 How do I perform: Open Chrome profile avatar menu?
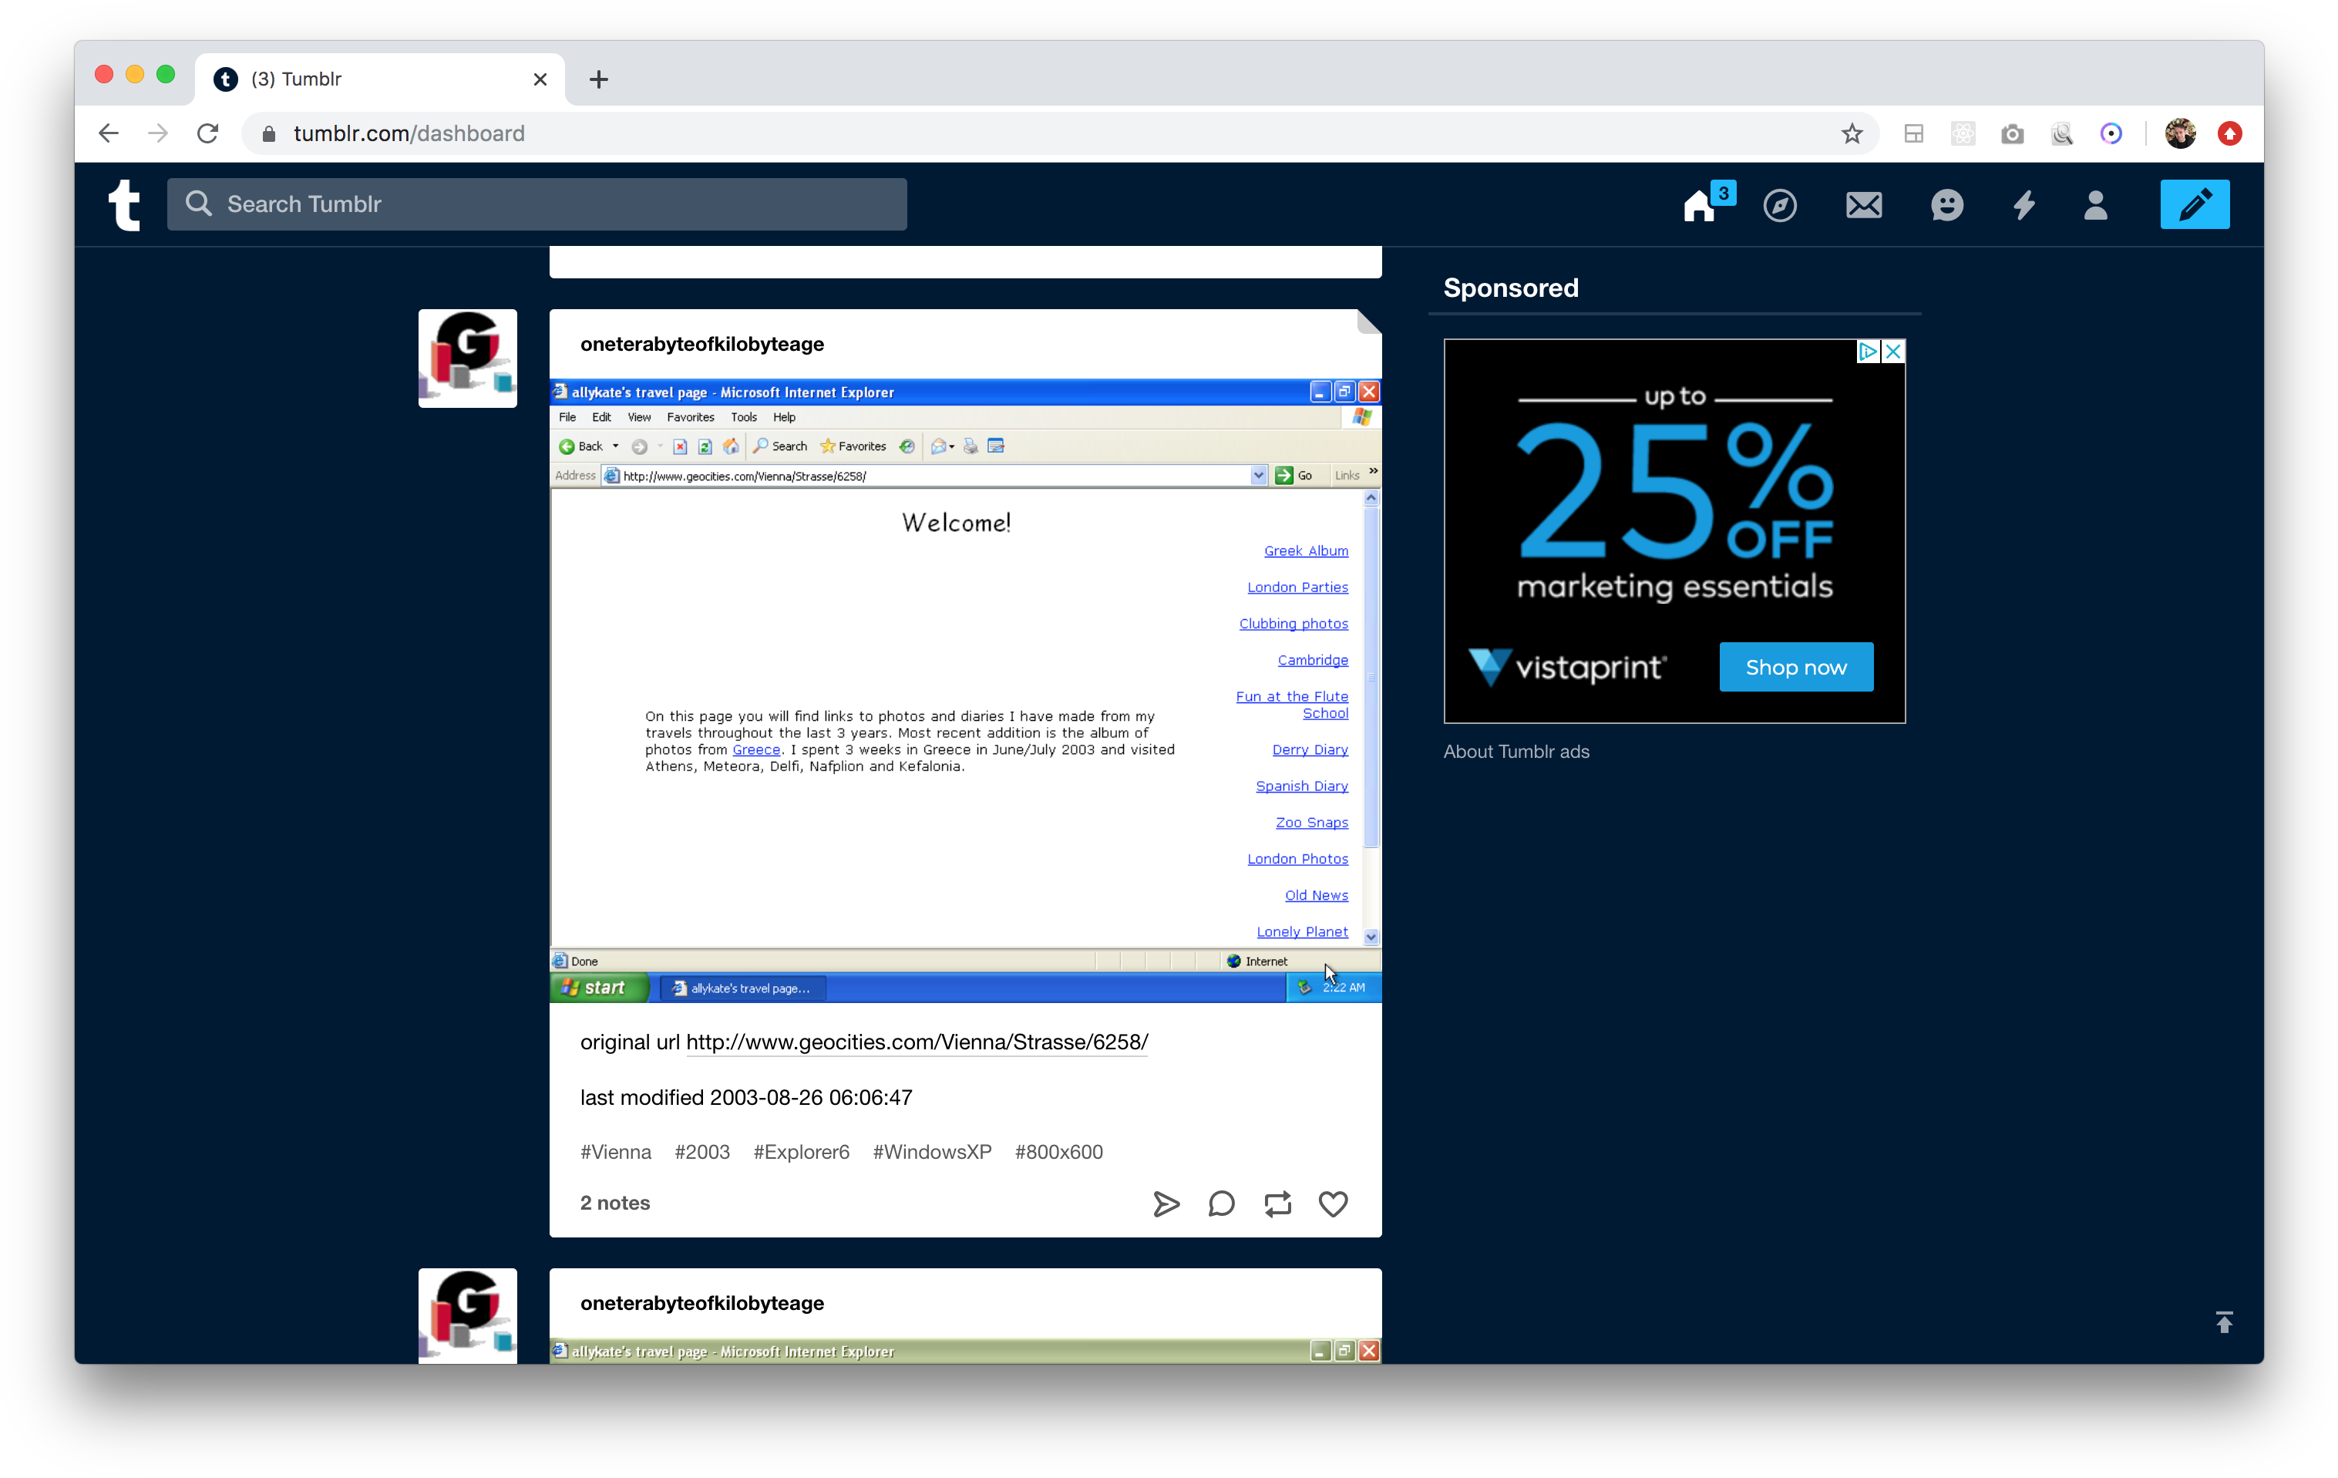(x=2180, y=133)
